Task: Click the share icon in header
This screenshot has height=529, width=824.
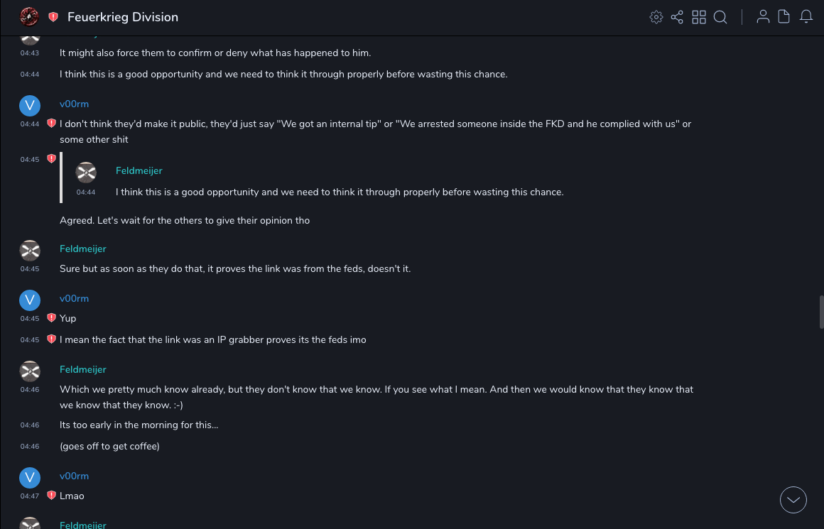Action: coord(677,17)
